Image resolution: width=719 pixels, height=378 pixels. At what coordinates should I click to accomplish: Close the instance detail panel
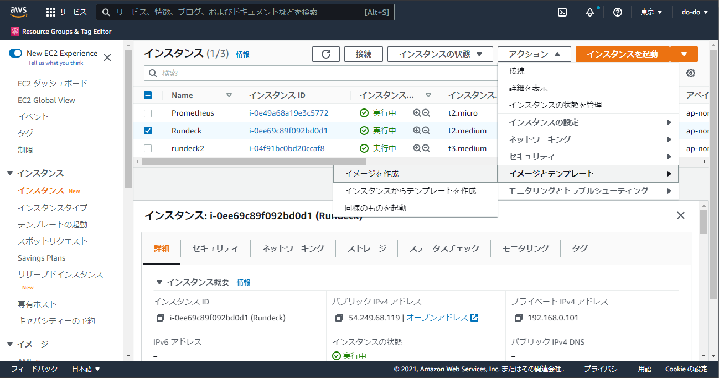coord(681,215)
